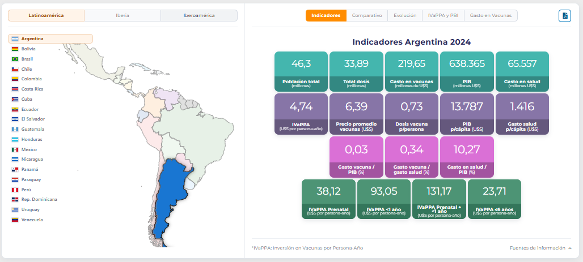583x262 pixels.
Task: Click the Gasto salud p/cápita card
Action: click(x=522, y=114)
